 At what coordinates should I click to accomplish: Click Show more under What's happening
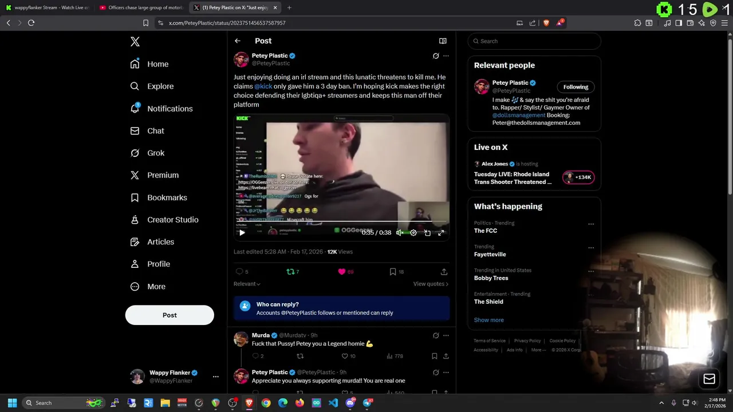[x=489, y=320]
